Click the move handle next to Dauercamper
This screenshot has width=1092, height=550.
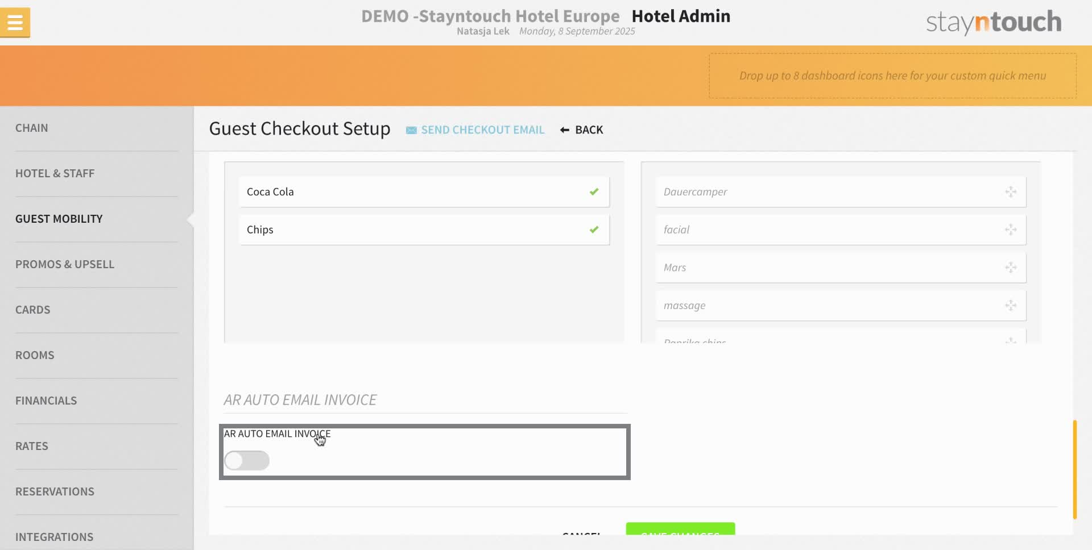(1011, 191)
